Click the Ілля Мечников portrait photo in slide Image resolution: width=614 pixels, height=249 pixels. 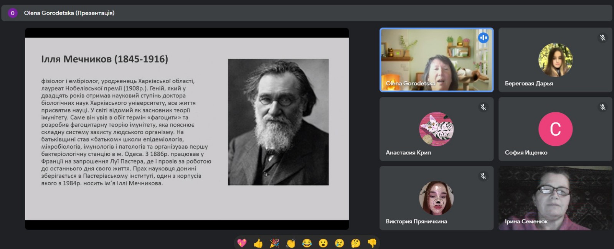click(x=278, y=122)
